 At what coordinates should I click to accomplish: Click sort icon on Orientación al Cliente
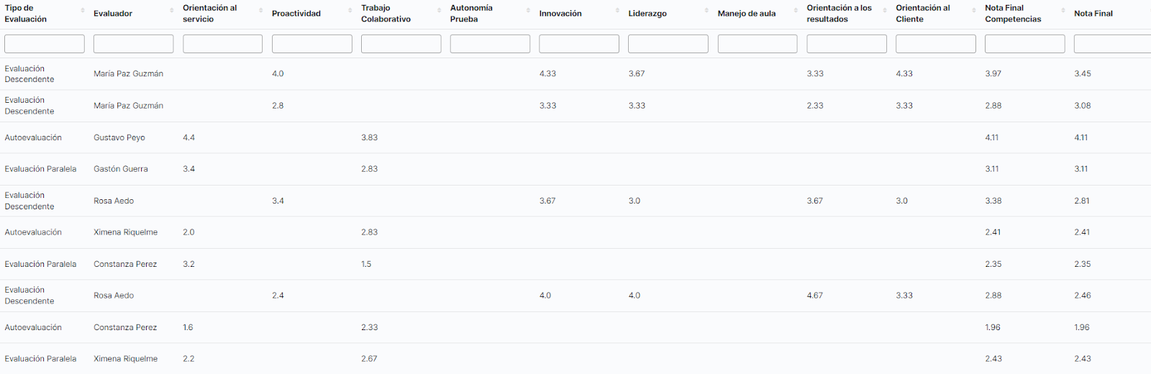click(974, 11)
